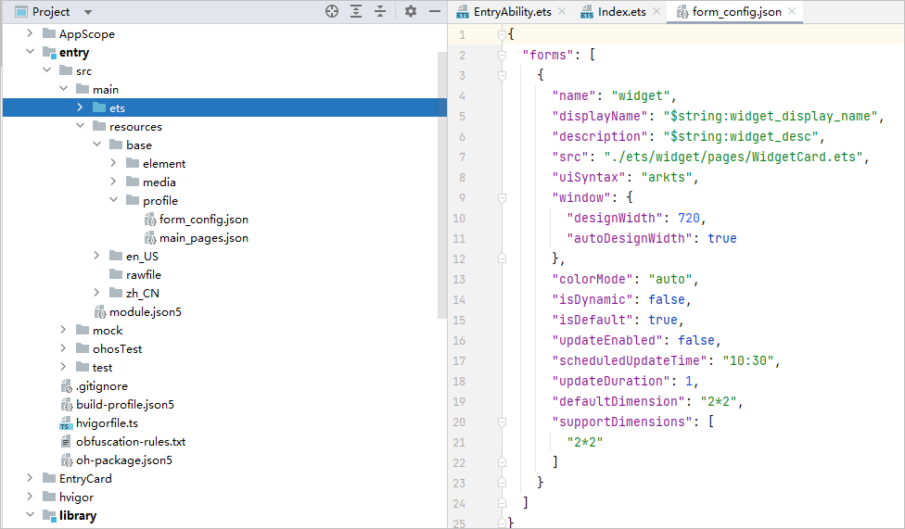Expand the test folder
The image size is (905, 529).
click(x=63, y=367)
